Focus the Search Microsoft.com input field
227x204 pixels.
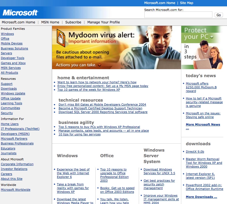click(x=178, y=15)
